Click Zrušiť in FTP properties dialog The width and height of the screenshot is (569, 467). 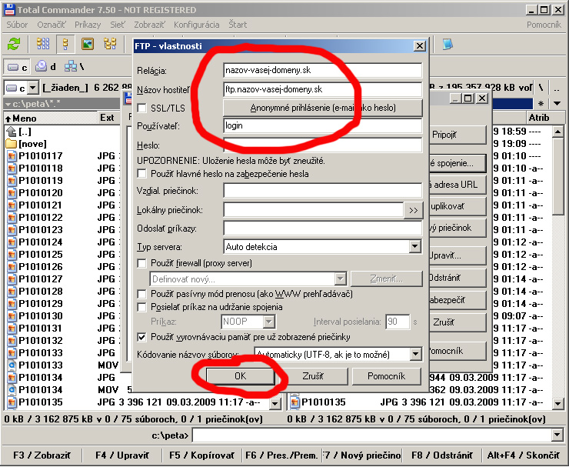point(313,376)
